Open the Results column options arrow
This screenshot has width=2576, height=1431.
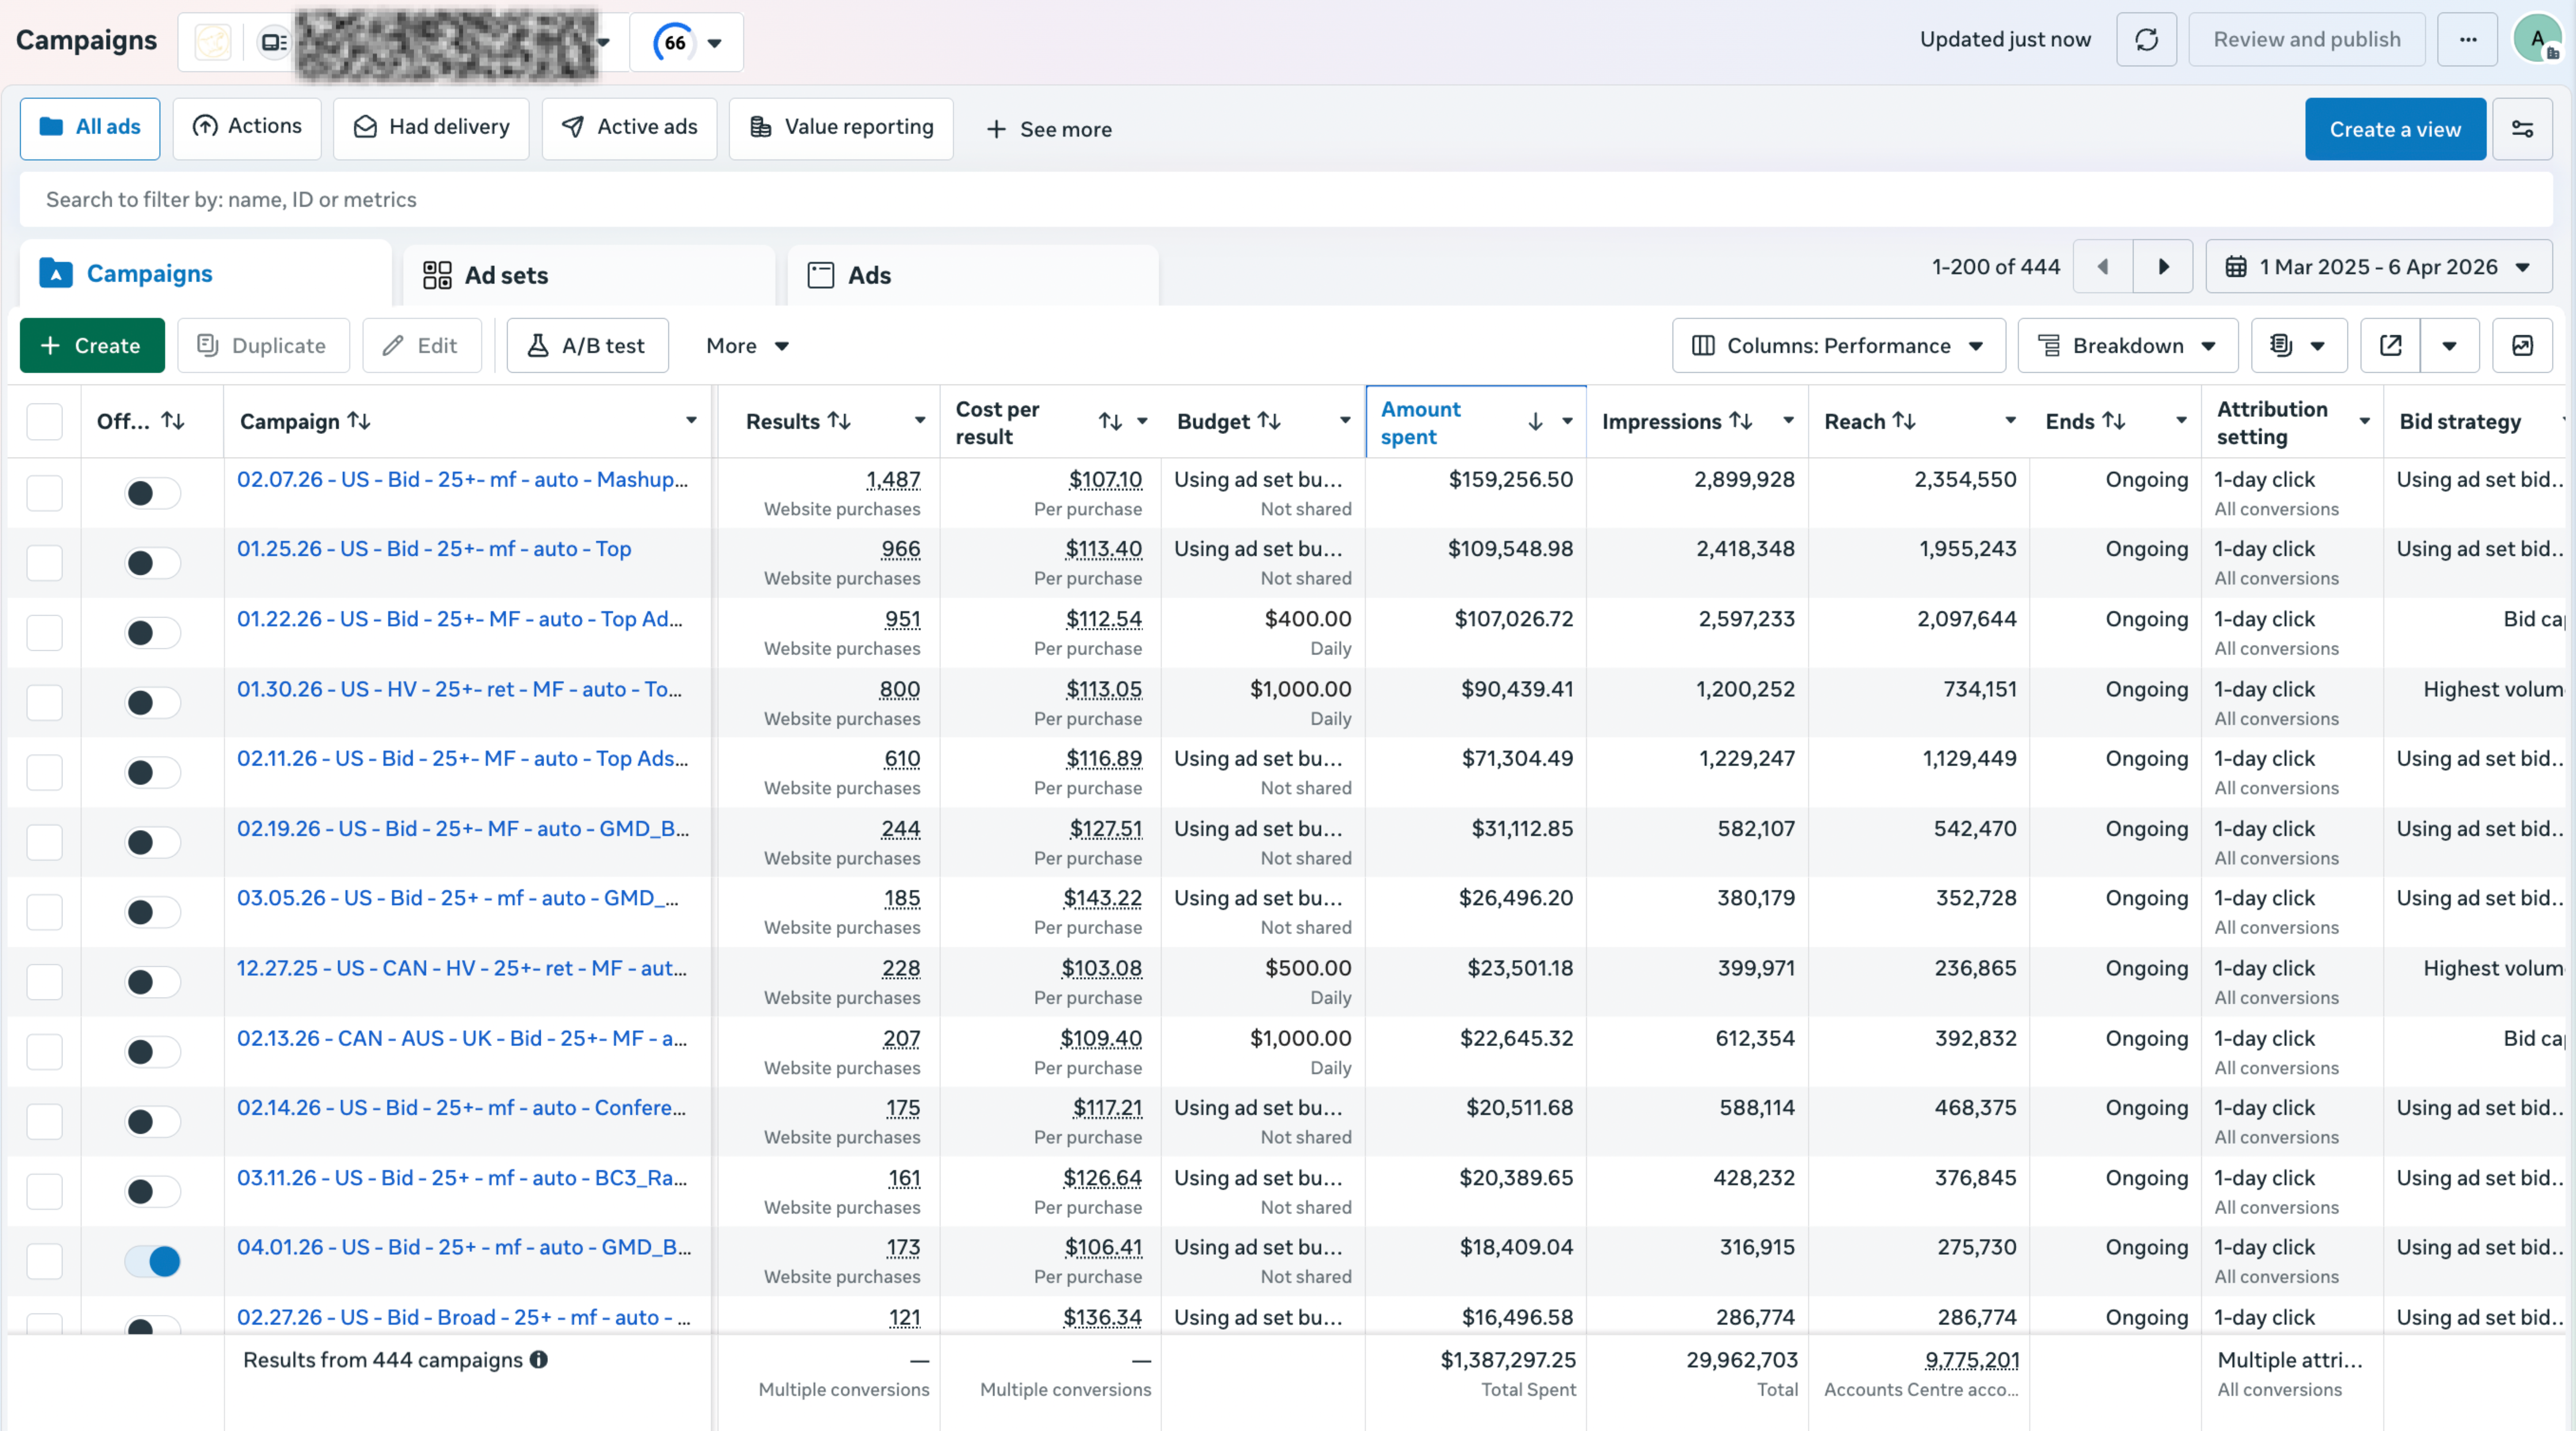click(920, 421)
